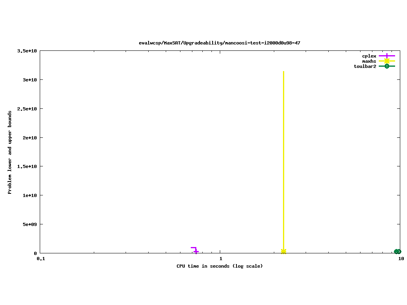Click the x-axis tick label 10

401,259
